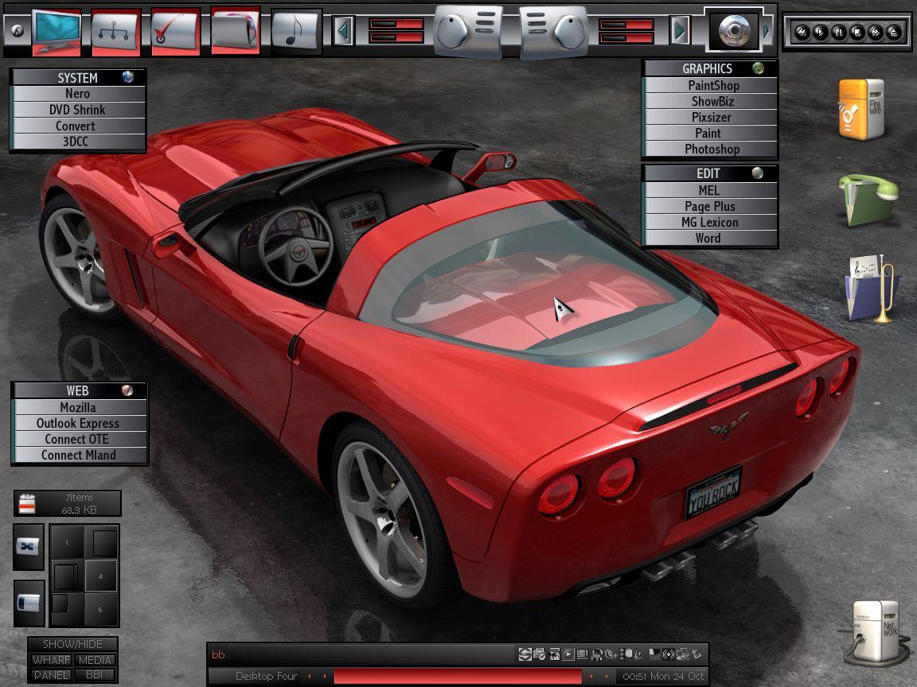Open Page Plus in EDIT menu
917x687 pixels.
pyautogui.click(x=711, y=206)
